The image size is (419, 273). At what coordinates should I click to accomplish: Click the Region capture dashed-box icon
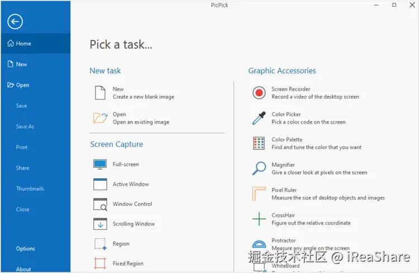[x=100, y=244]
